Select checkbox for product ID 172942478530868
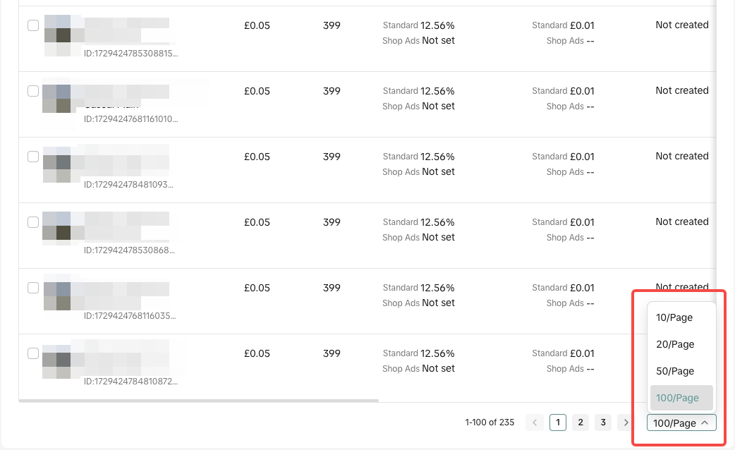Screen dimensions: 735x450 [x=33, y=222]
